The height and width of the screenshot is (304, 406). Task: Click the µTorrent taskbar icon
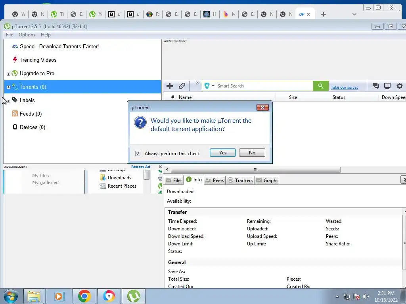coord(134,296)
